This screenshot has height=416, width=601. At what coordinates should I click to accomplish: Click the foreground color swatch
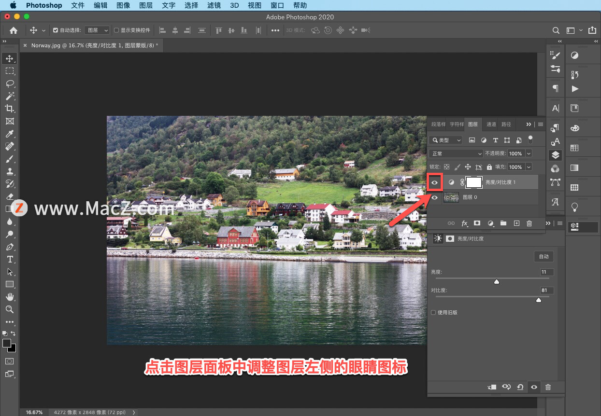tap(7, 343)
